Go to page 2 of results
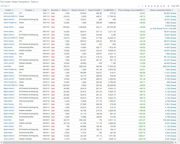Image resolution: width=180 pixels, height=144 pixels. (x=145, y=6)
